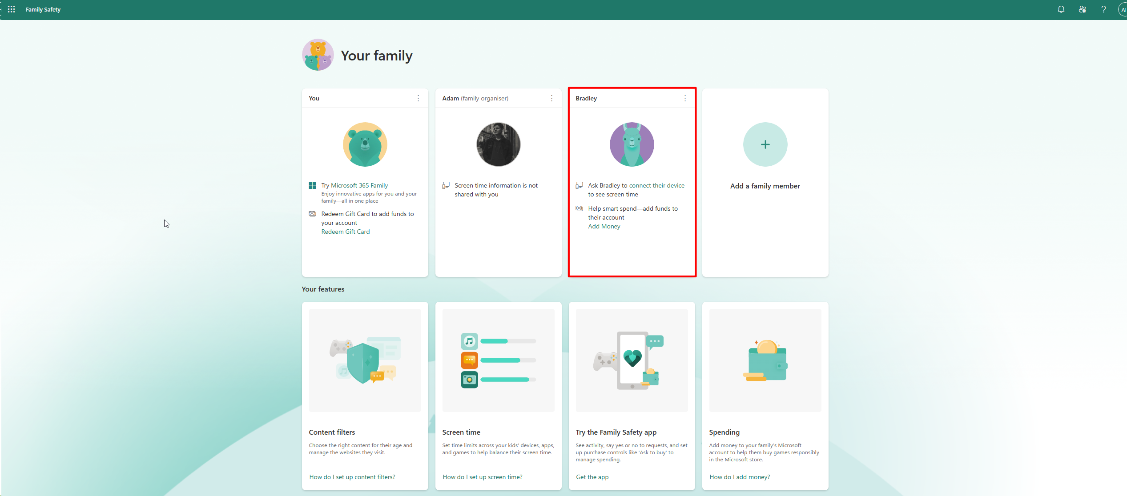Open the Help question mark icon
The height and width of the screenshot is (496, 1127).
[1103, 9]
